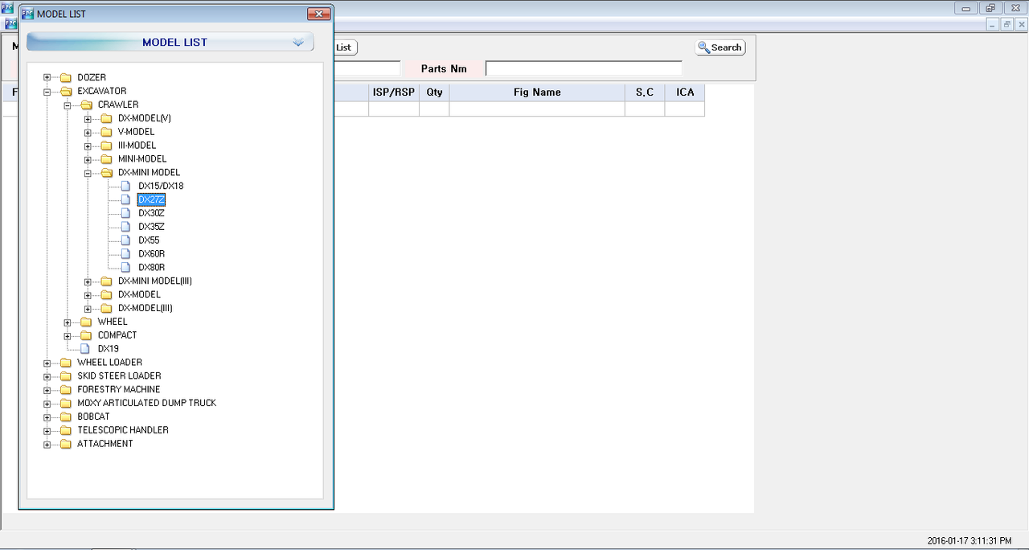Click the DX30Z document icon
The width and height of the screenshot is (1029, 550).
[x=125, y=213]
